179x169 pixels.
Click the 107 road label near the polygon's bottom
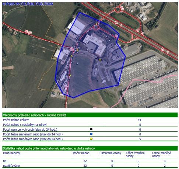point(66,87)
